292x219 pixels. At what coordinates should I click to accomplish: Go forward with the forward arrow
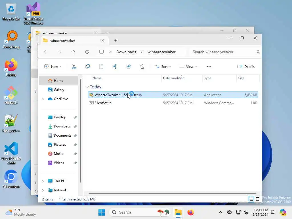(60, 52)
